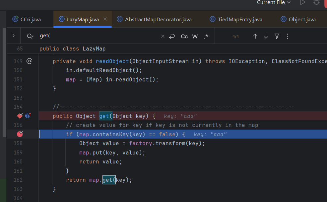327x202 pixels.
Task: Click 'factory.transform(key)' on line 158
Action: [165, 143]
